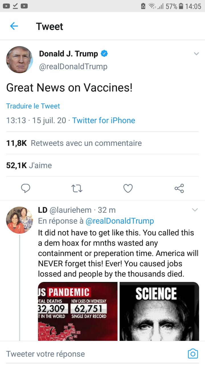Viewport: 205px width, 366px height.
Task: Tap the reply speech bubble icon
Action: point(26,188)
